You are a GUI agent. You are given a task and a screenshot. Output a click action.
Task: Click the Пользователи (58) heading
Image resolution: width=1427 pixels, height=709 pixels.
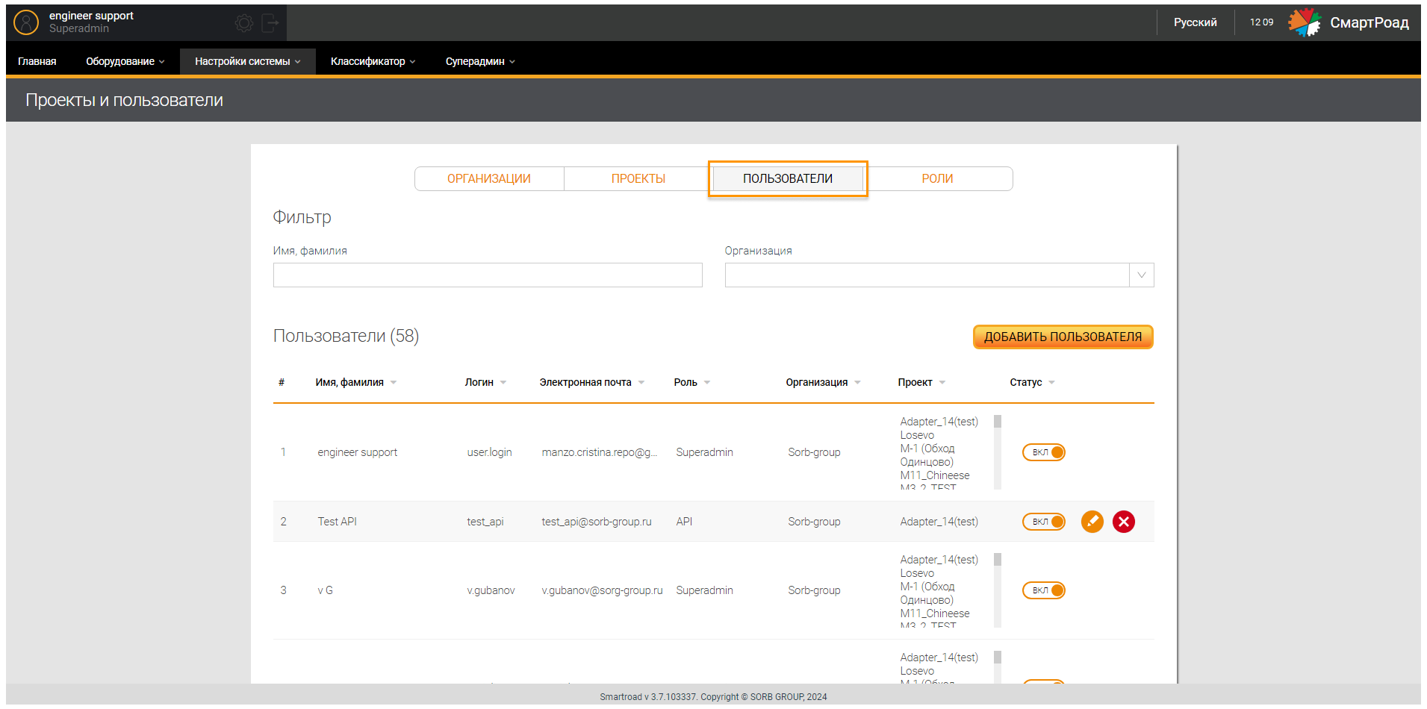click(346, 336)
